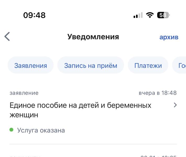Tap the "Услуга оказана" status text
The image size is (186, 157).
(x=41, y=130)
